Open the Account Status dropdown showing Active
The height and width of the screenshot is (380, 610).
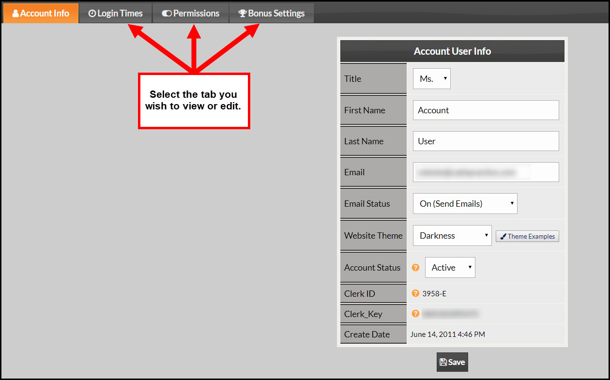(x=450, y=267)
